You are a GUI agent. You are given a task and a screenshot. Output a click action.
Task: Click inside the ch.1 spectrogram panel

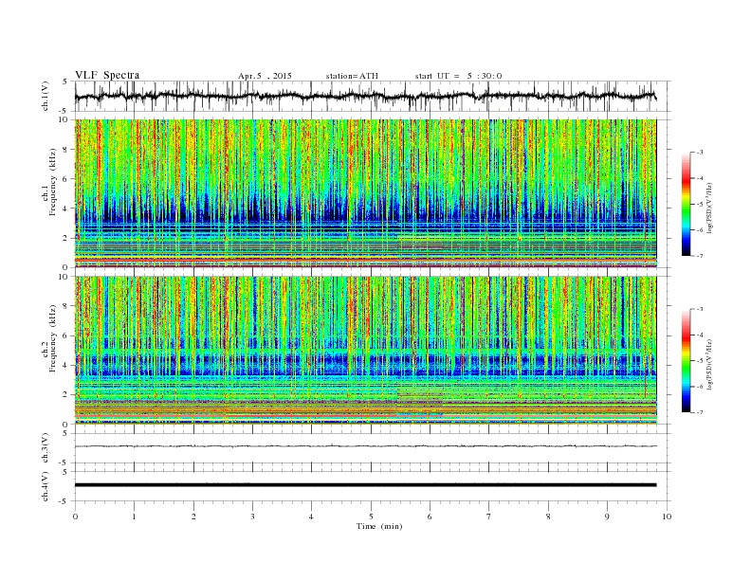(365, 193)
